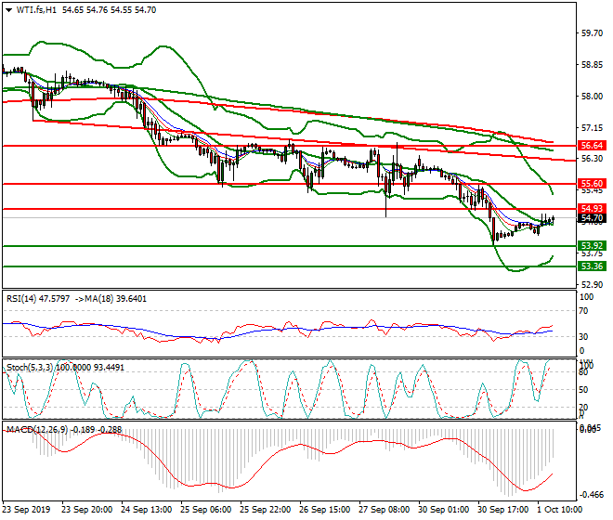Select the MACD scale value -0.466
613x520 pixels.
pos(592,495)
